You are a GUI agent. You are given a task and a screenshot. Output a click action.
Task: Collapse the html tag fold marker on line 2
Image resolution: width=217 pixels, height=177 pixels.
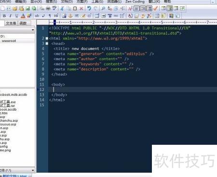click(x=47, y=38)
